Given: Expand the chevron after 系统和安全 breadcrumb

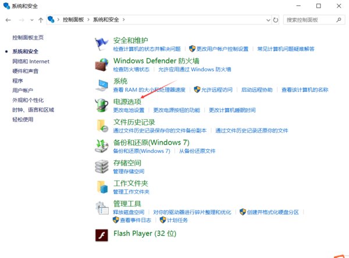Looking at the screenshot, I should [123, 20].
